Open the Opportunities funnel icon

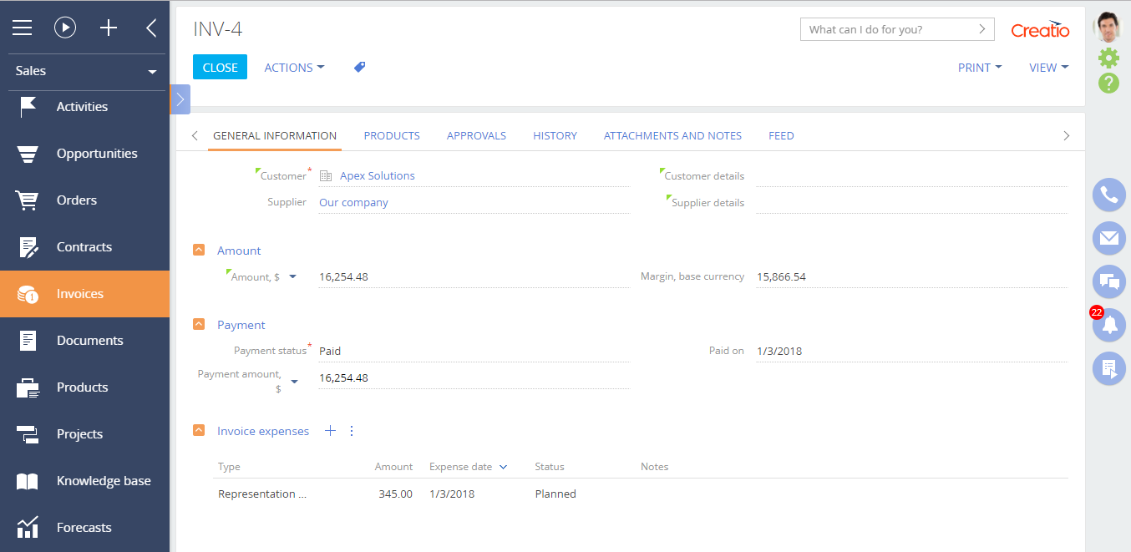click(x=28, y=154)
